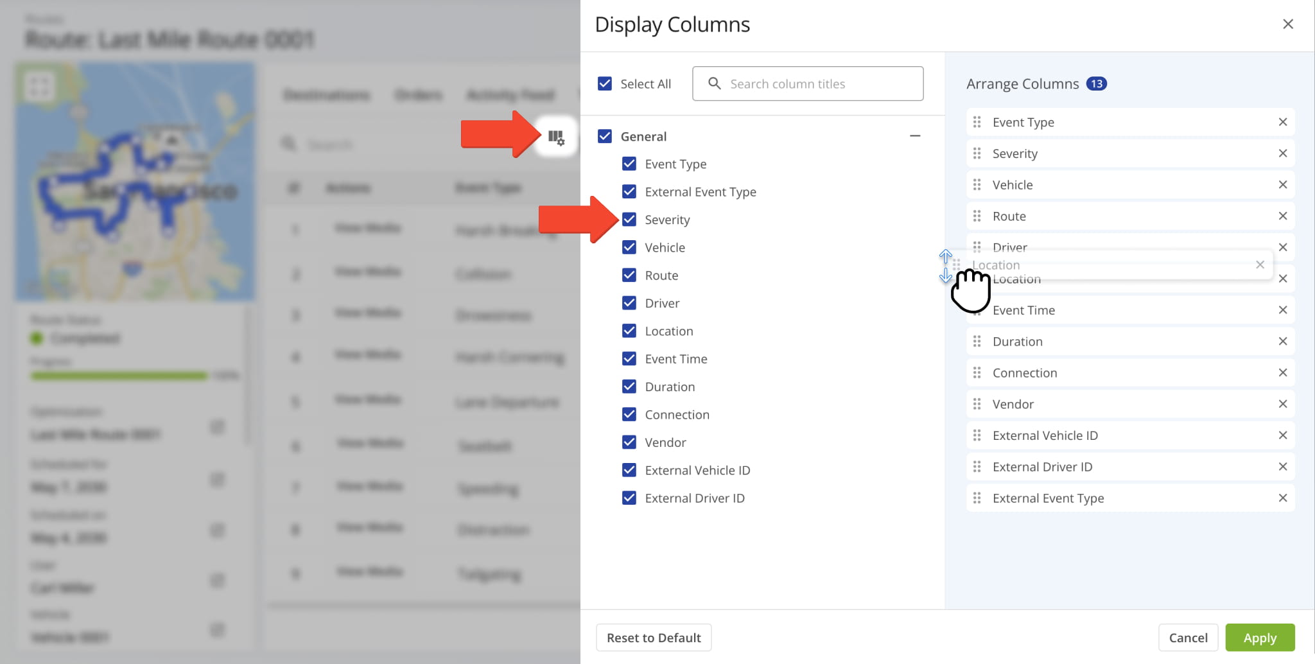
Task: Remove External Driver ID from arranged columns
Action: (1283, 467)
